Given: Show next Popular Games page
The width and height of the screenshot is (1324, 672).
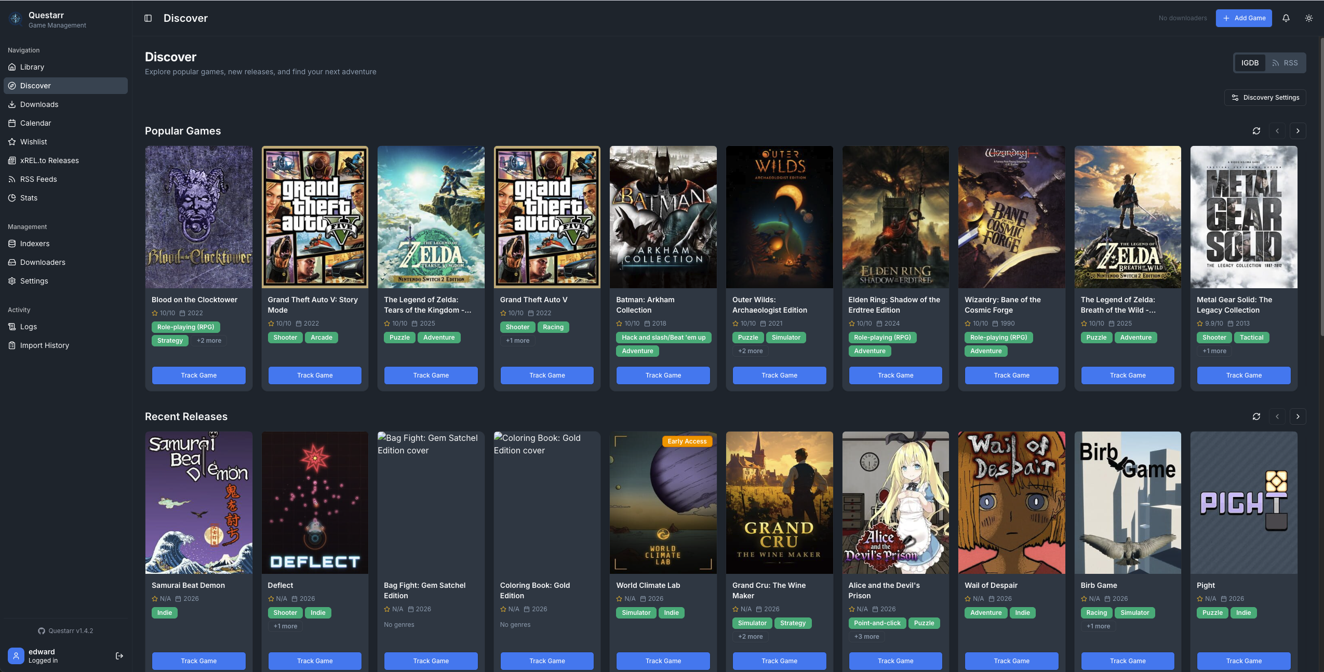Looking at the screenshot, I should [1298, 131].
